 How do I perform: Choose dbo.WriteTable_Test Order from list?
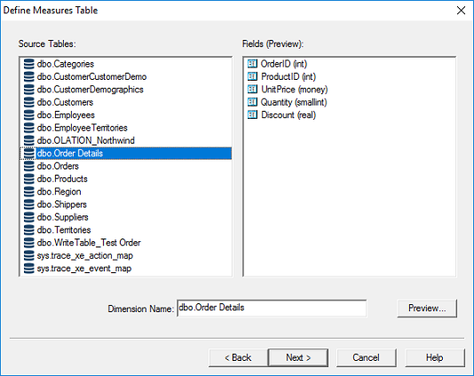point(89,243)
